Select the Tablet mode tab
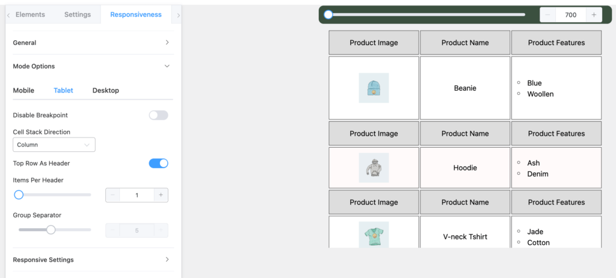The width and height of the screenshot is (616, 278). pos(63,90)
